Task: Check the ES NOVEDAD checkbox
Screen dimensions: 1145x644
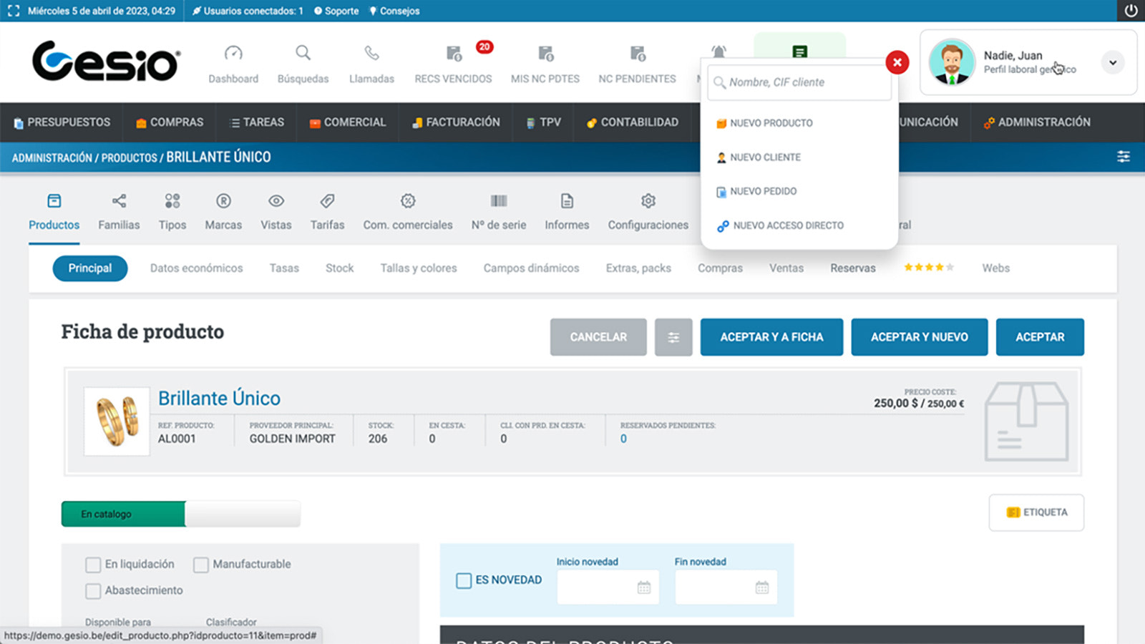Action: tap(464, 580)
